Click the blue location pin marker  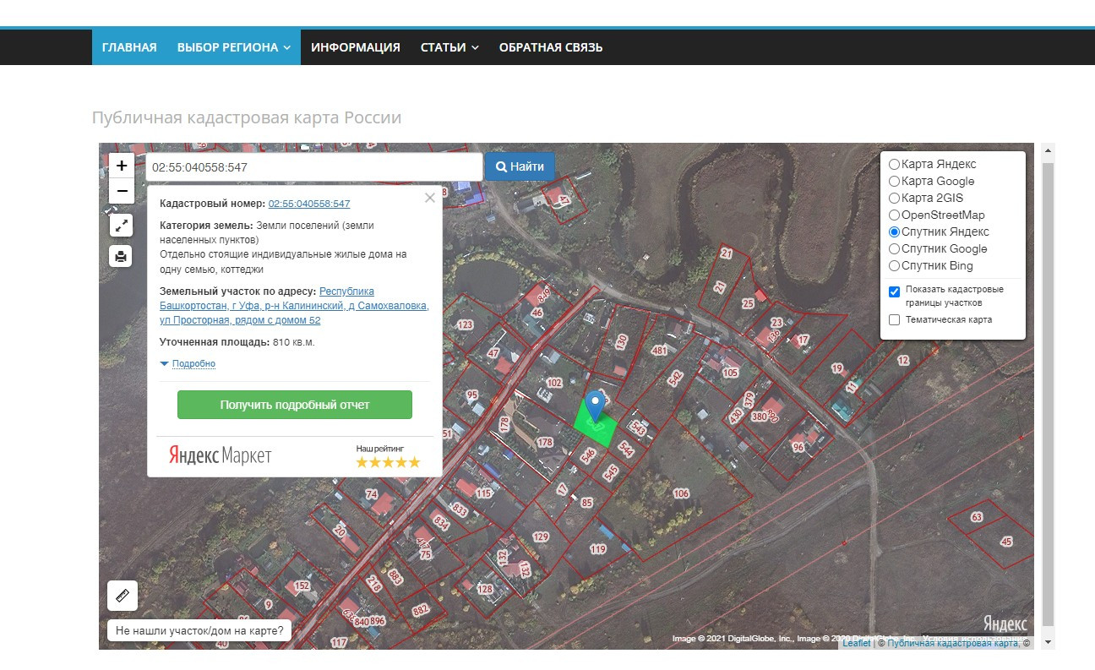click(x=597, y=406)
